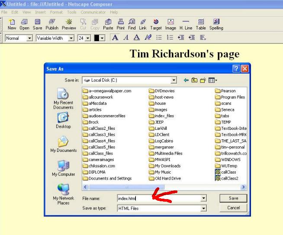Click the Publish toolbar icon
Screen dimensions: 283x235
52,24
